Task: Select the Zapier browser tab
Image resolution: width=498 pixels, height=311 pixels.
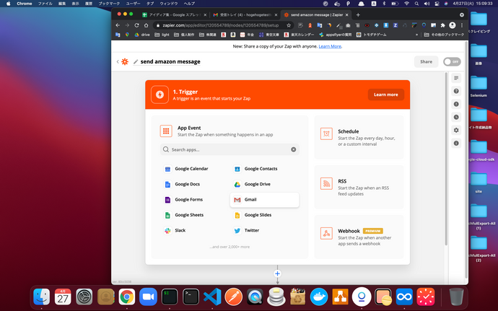Action: [x=316, y=15]
